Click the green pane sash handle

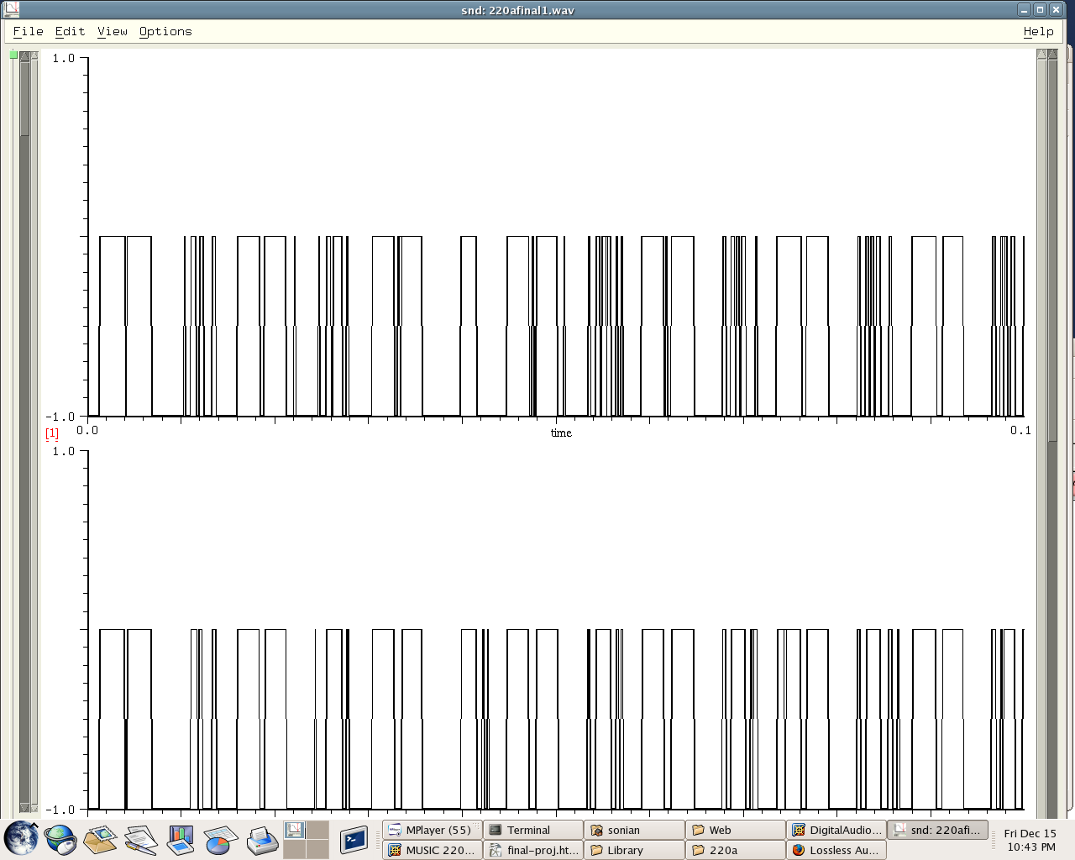point(13,55)
